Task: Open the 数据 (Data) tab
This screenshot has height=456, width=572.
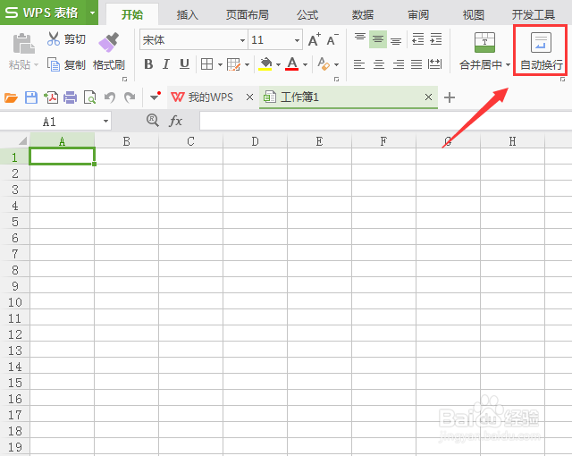Action: pos(363,14)
